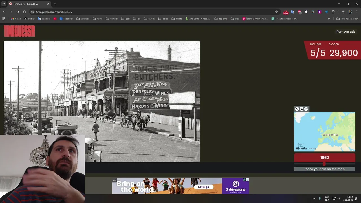The width and height of the screenshot is (361, 203).
Task: Open a new browser tab
Action: point(55,4)
